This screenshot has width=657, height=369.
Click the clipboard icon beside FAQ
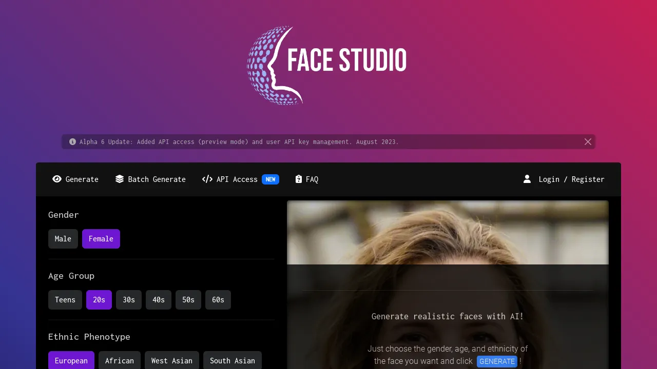coord(299,179)
